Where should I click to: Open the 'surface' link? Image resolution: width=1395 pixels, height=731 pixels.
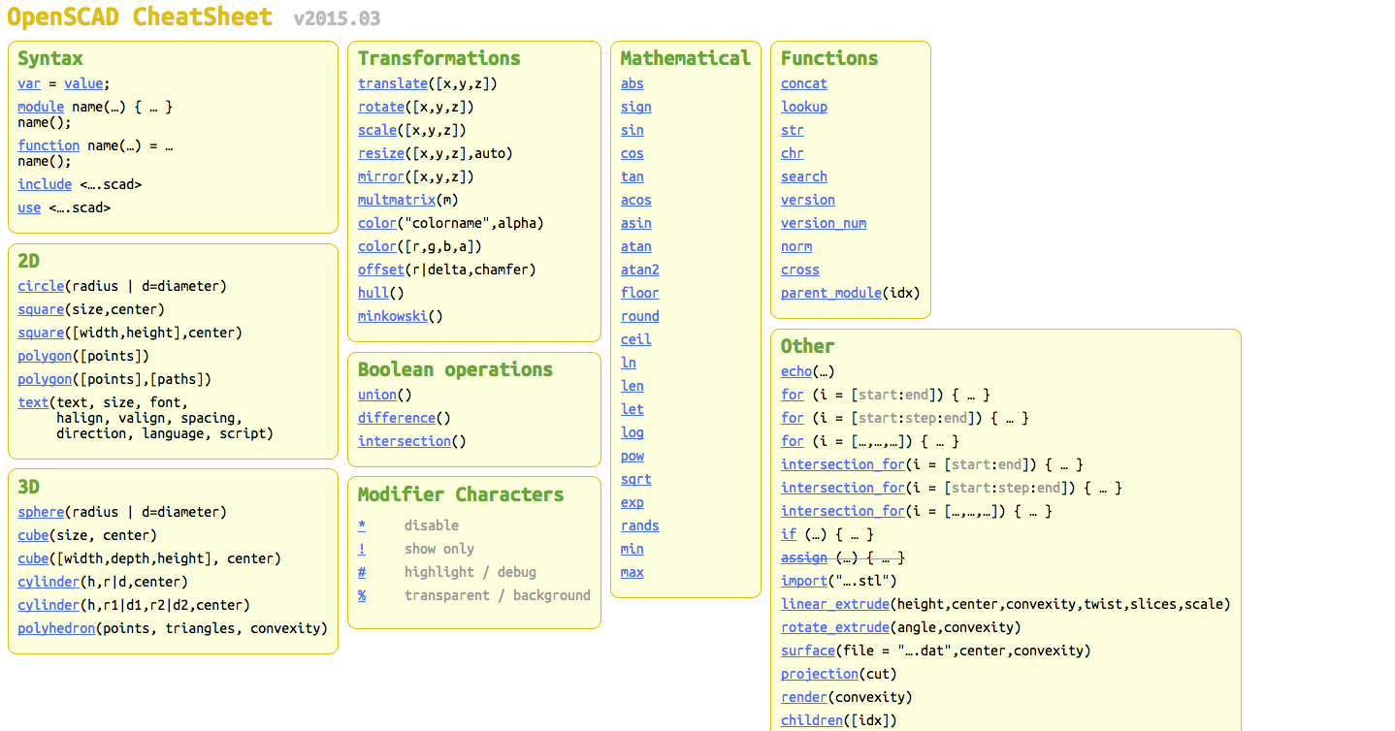click(x=808, y=651)
